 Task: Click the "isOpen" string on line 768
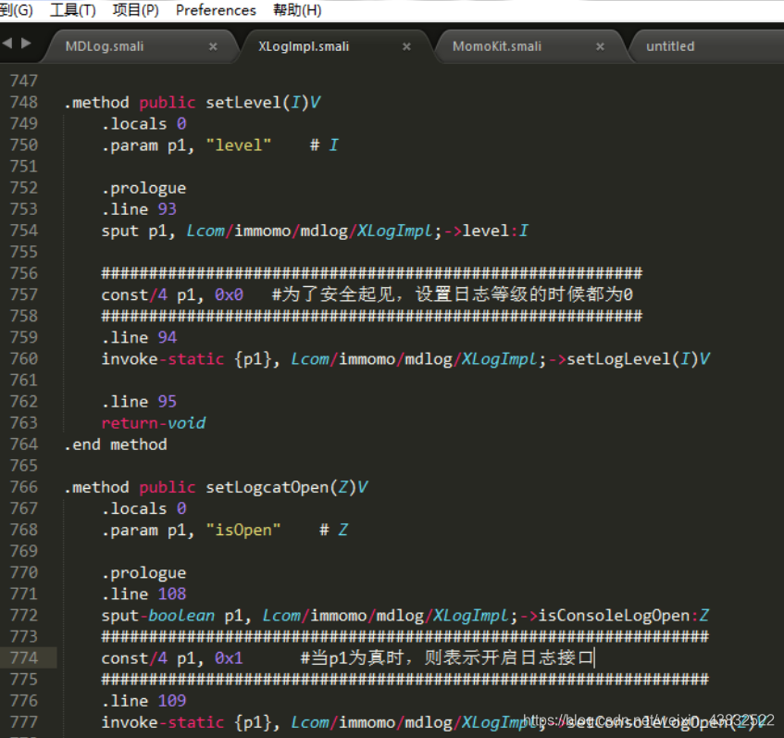243,531
